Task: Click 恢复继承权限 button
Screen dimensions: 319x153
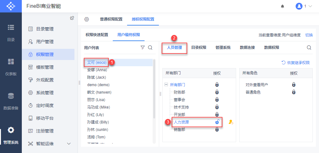Action: point(296,63)
